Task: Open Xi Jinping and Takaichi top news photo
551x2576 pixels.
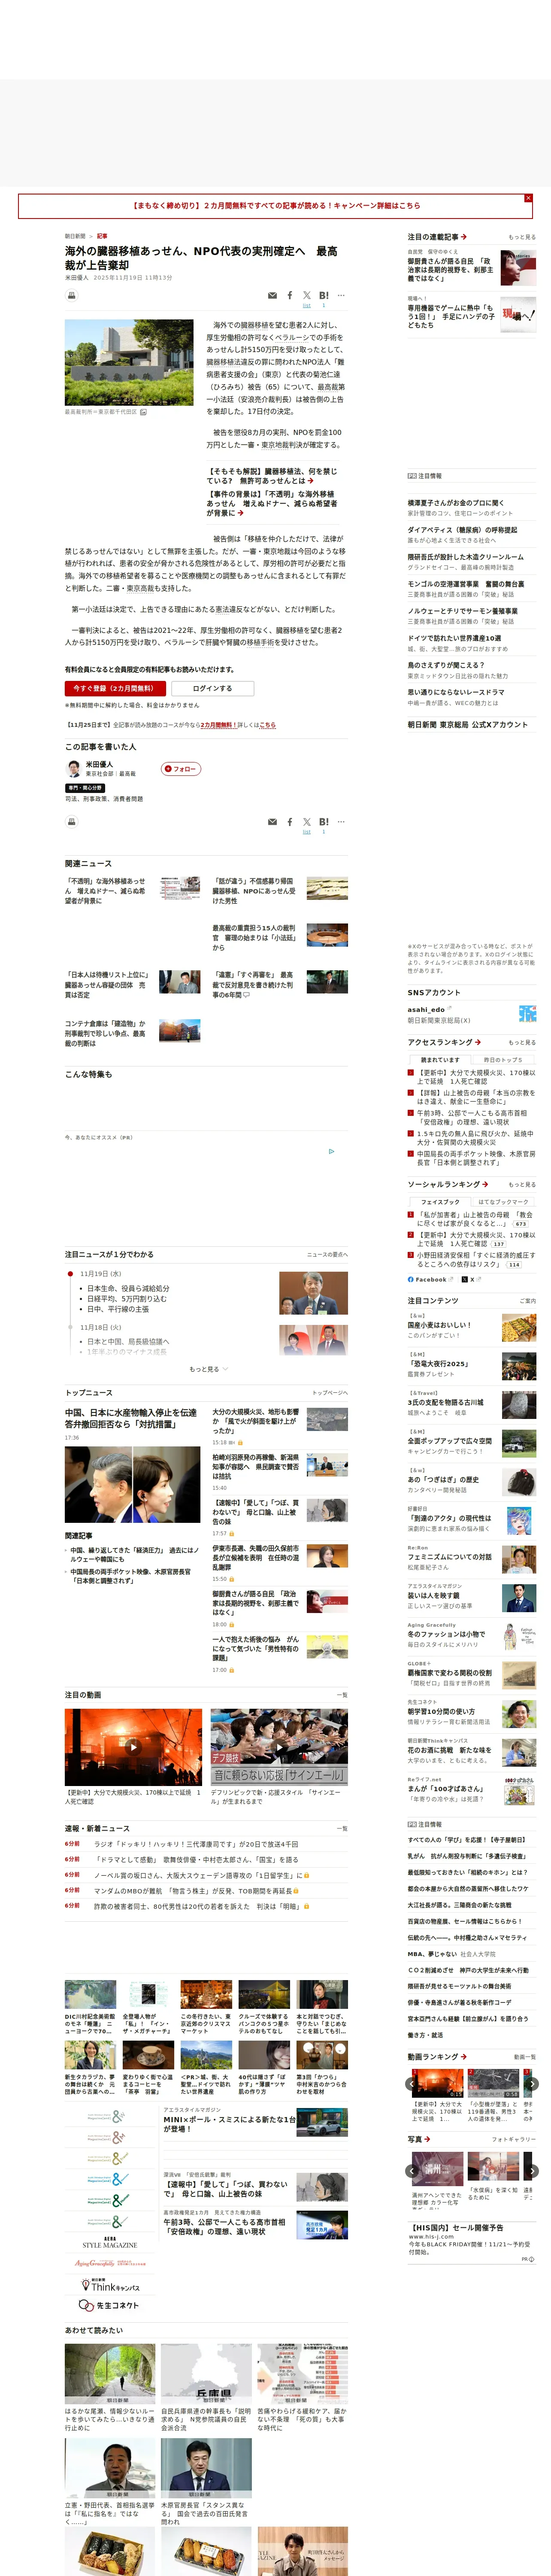Action: (x=132, y=1485)
